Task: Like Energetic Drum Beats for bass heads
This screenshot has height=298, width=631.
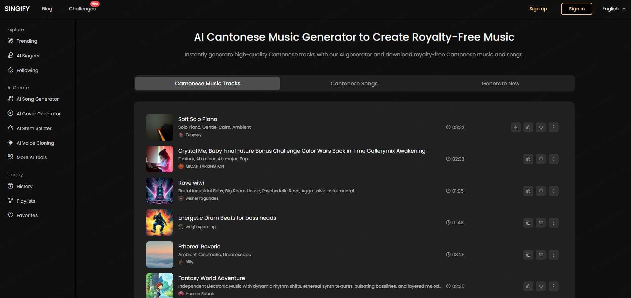Action: [x=528, y=223]
